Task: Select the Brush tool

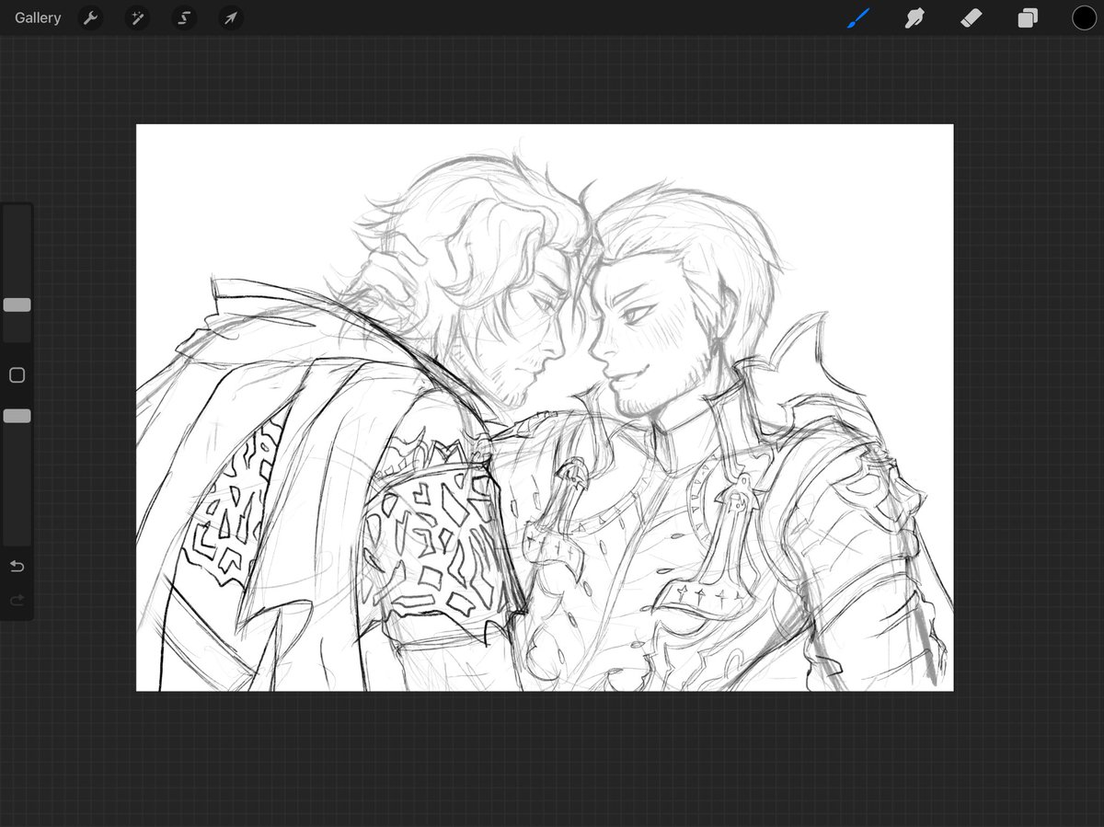Action: pos(857,17)
